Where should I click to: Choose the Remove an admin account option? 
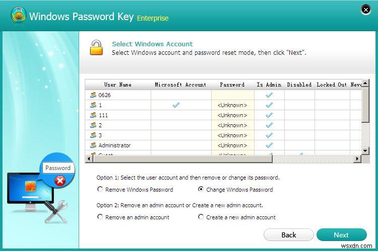tap(100, 217)
